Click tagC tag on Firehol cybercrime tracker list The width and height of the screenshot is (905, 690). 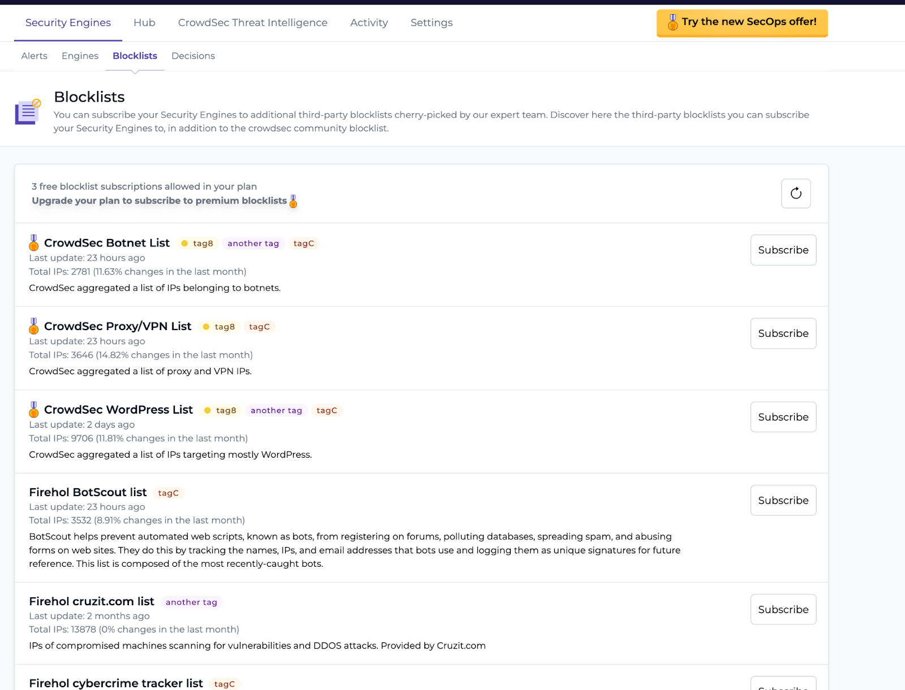225,684
